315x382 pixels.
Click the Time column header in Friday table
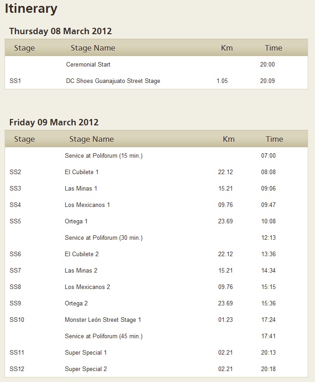274,139
